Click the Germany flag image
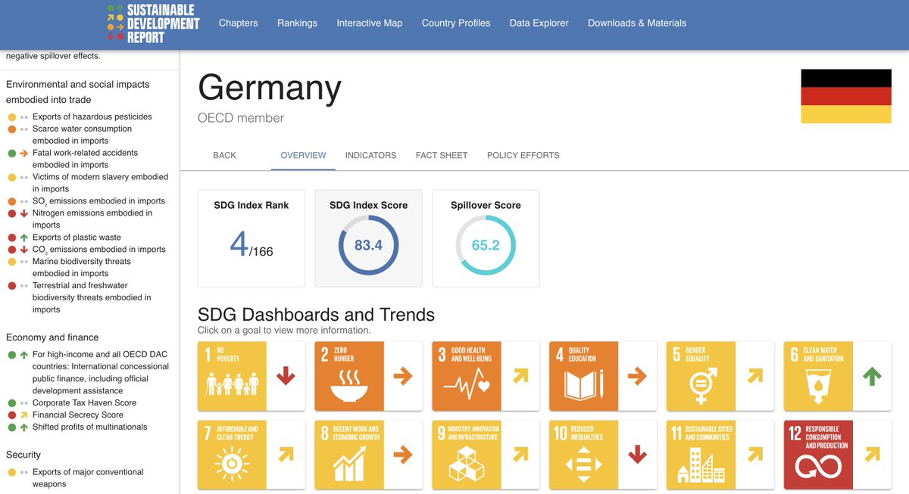Image resolution: width=909 pixels, height=494 pixels. (x=846, y=96)
